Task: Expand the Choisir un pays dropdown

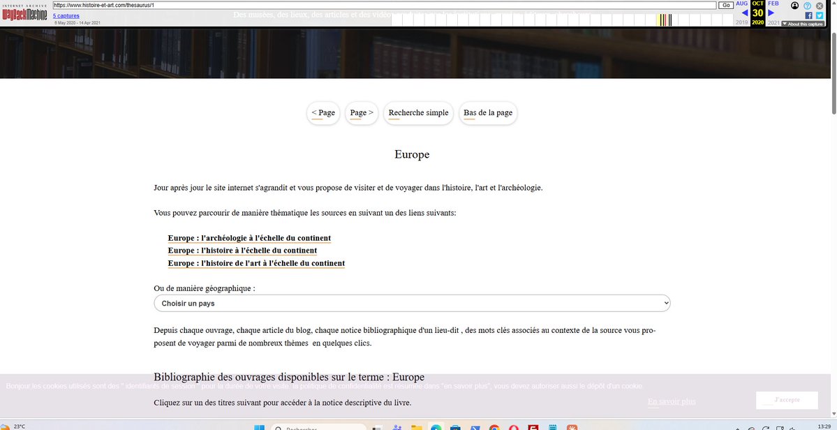Action: (412, 304)
